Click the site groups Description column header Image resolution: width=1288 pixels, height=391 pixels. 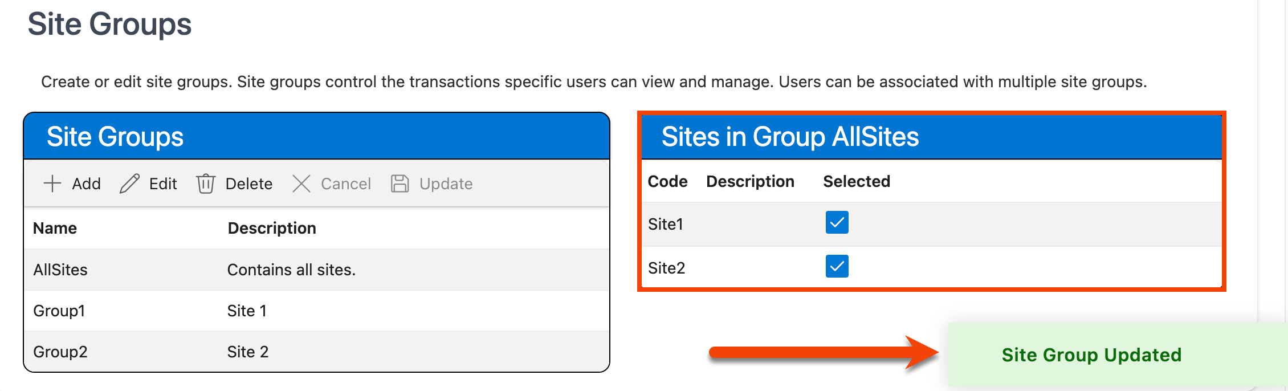coord(272,228)
